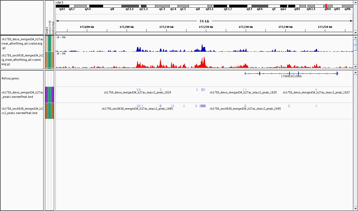
Task: Select the qE2.2 cytoband on the ideogram
Action: [x=228, y=6]
